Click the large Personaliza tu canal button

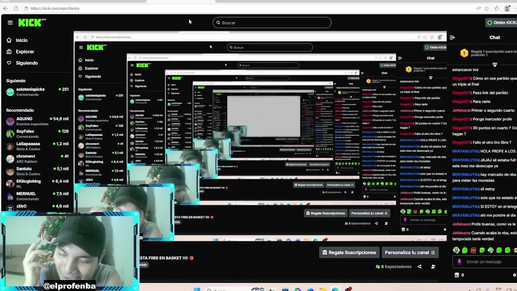coord(410,253)
